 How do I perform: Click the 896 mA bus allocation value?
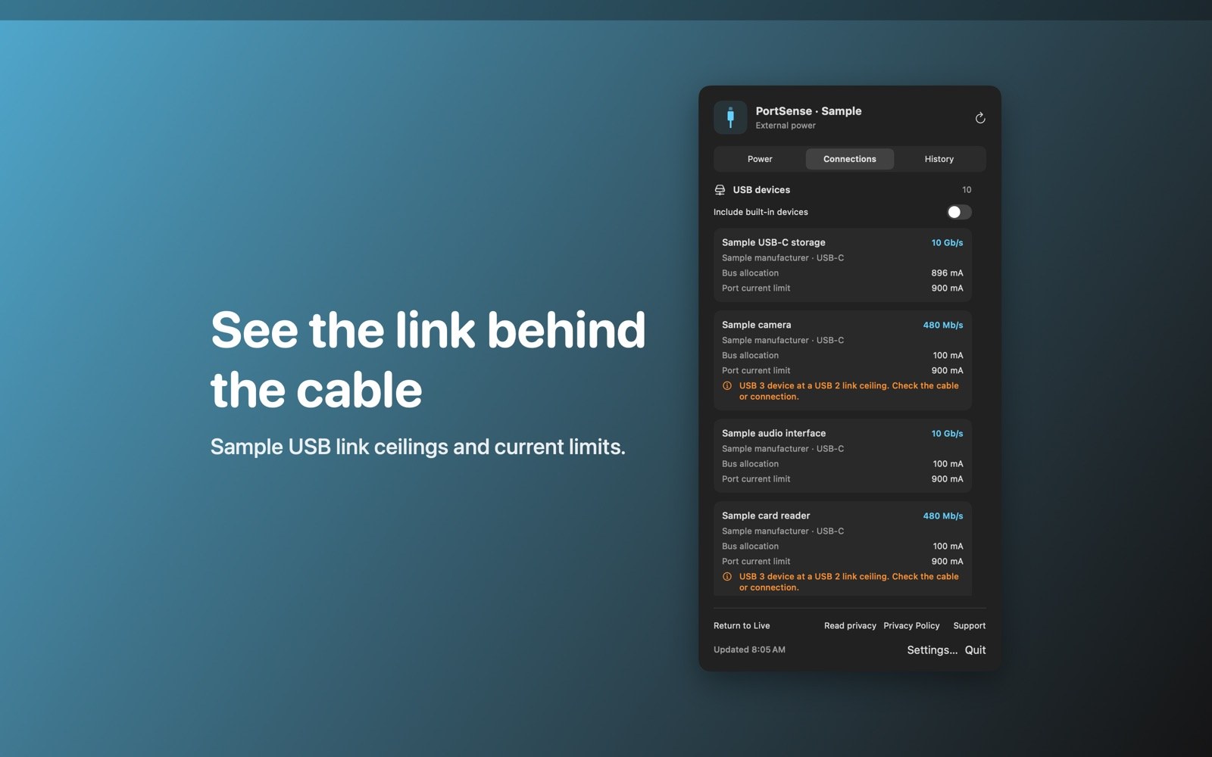(947, 273)
